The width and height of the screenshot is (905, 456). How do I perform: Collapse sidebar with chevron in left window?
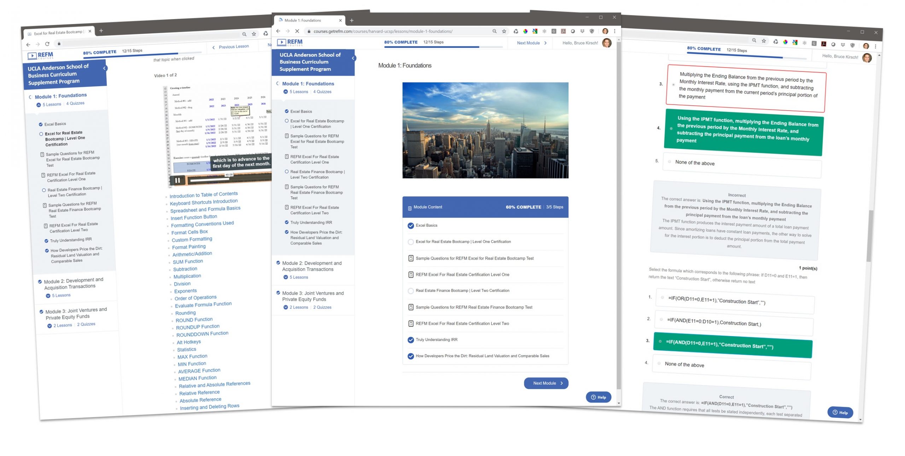[x=104, y=68]
